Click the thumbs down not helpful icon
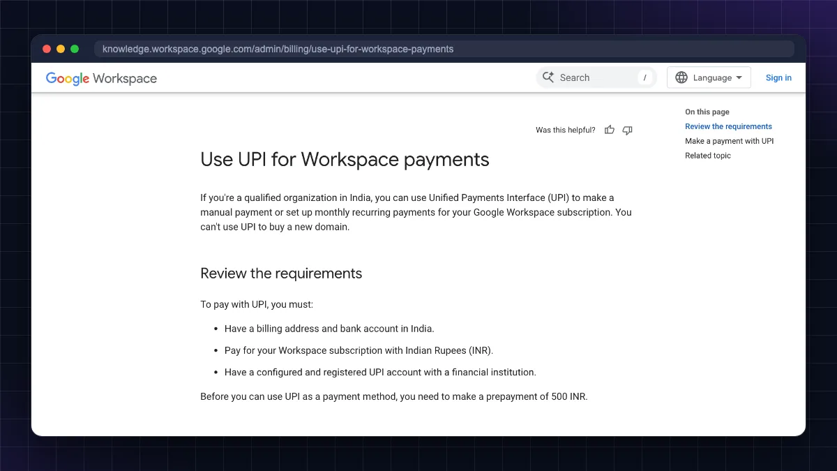 click(627, 130)
